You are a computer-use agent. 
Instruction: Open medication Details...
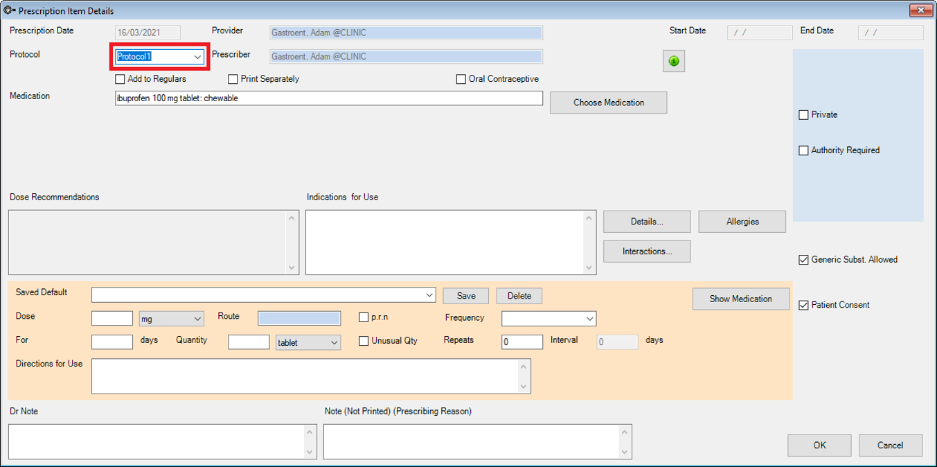(647, 222)
